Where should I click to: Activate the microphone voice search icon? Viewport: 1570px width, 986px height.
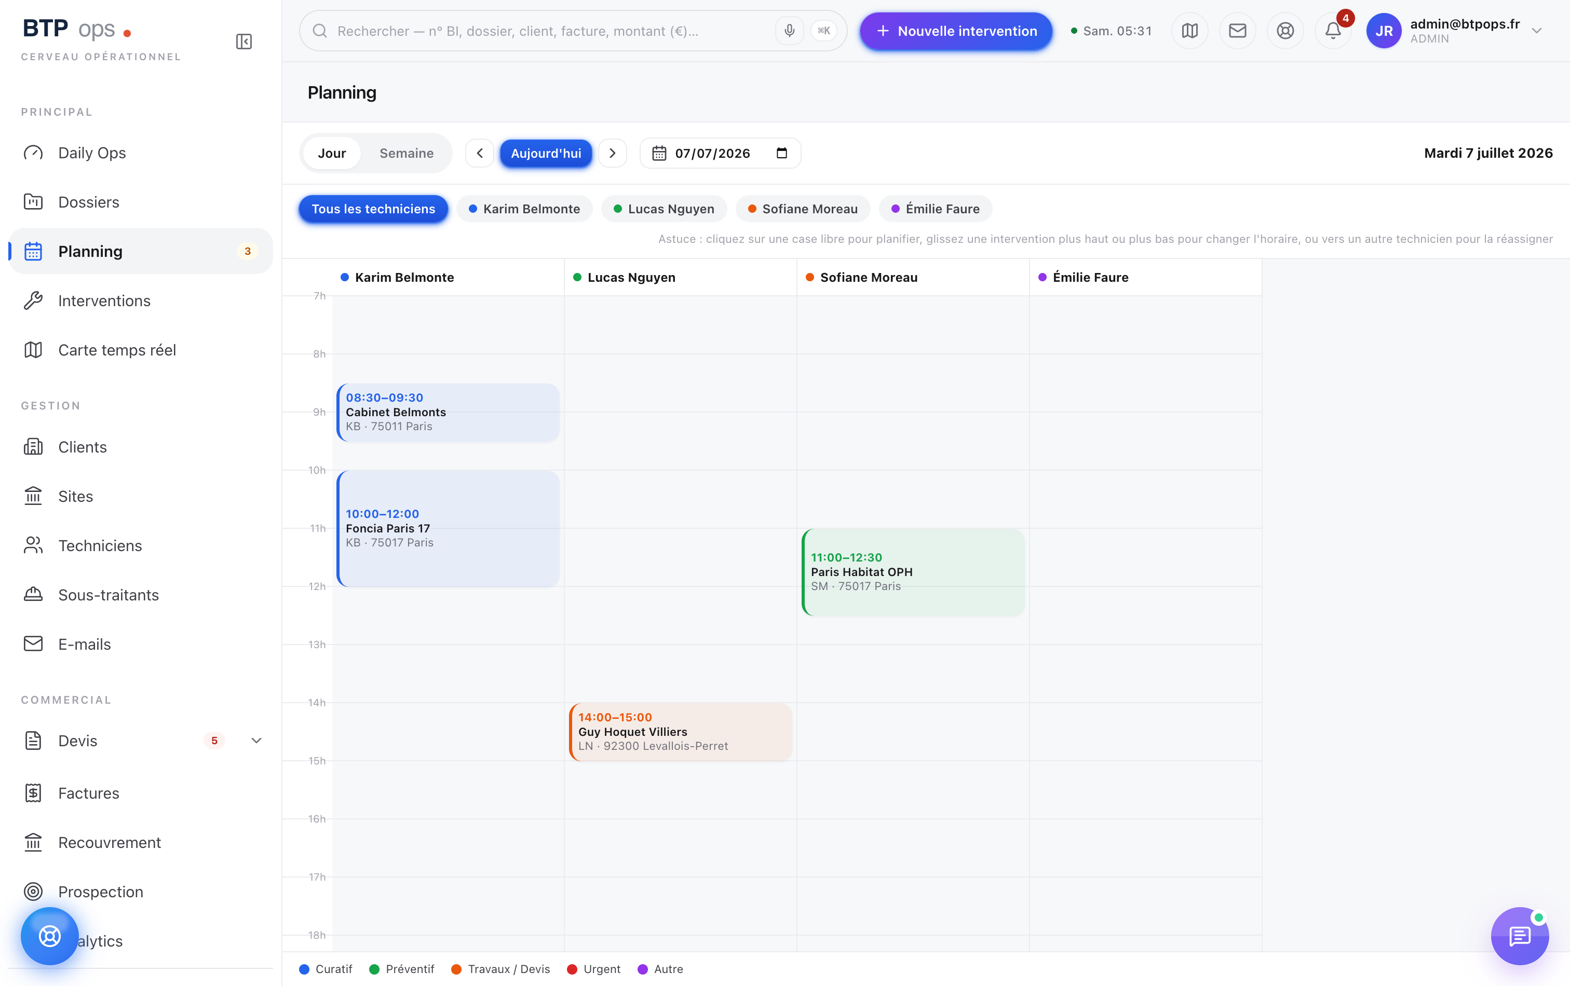point(789,31)
